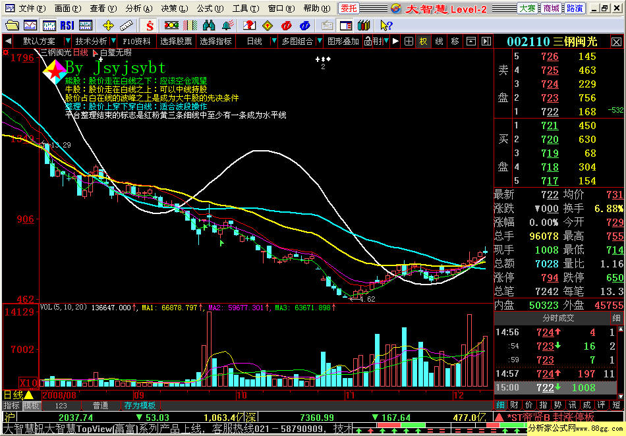Click the yellow triangle next to 日线 label

(x=29, y=395)
